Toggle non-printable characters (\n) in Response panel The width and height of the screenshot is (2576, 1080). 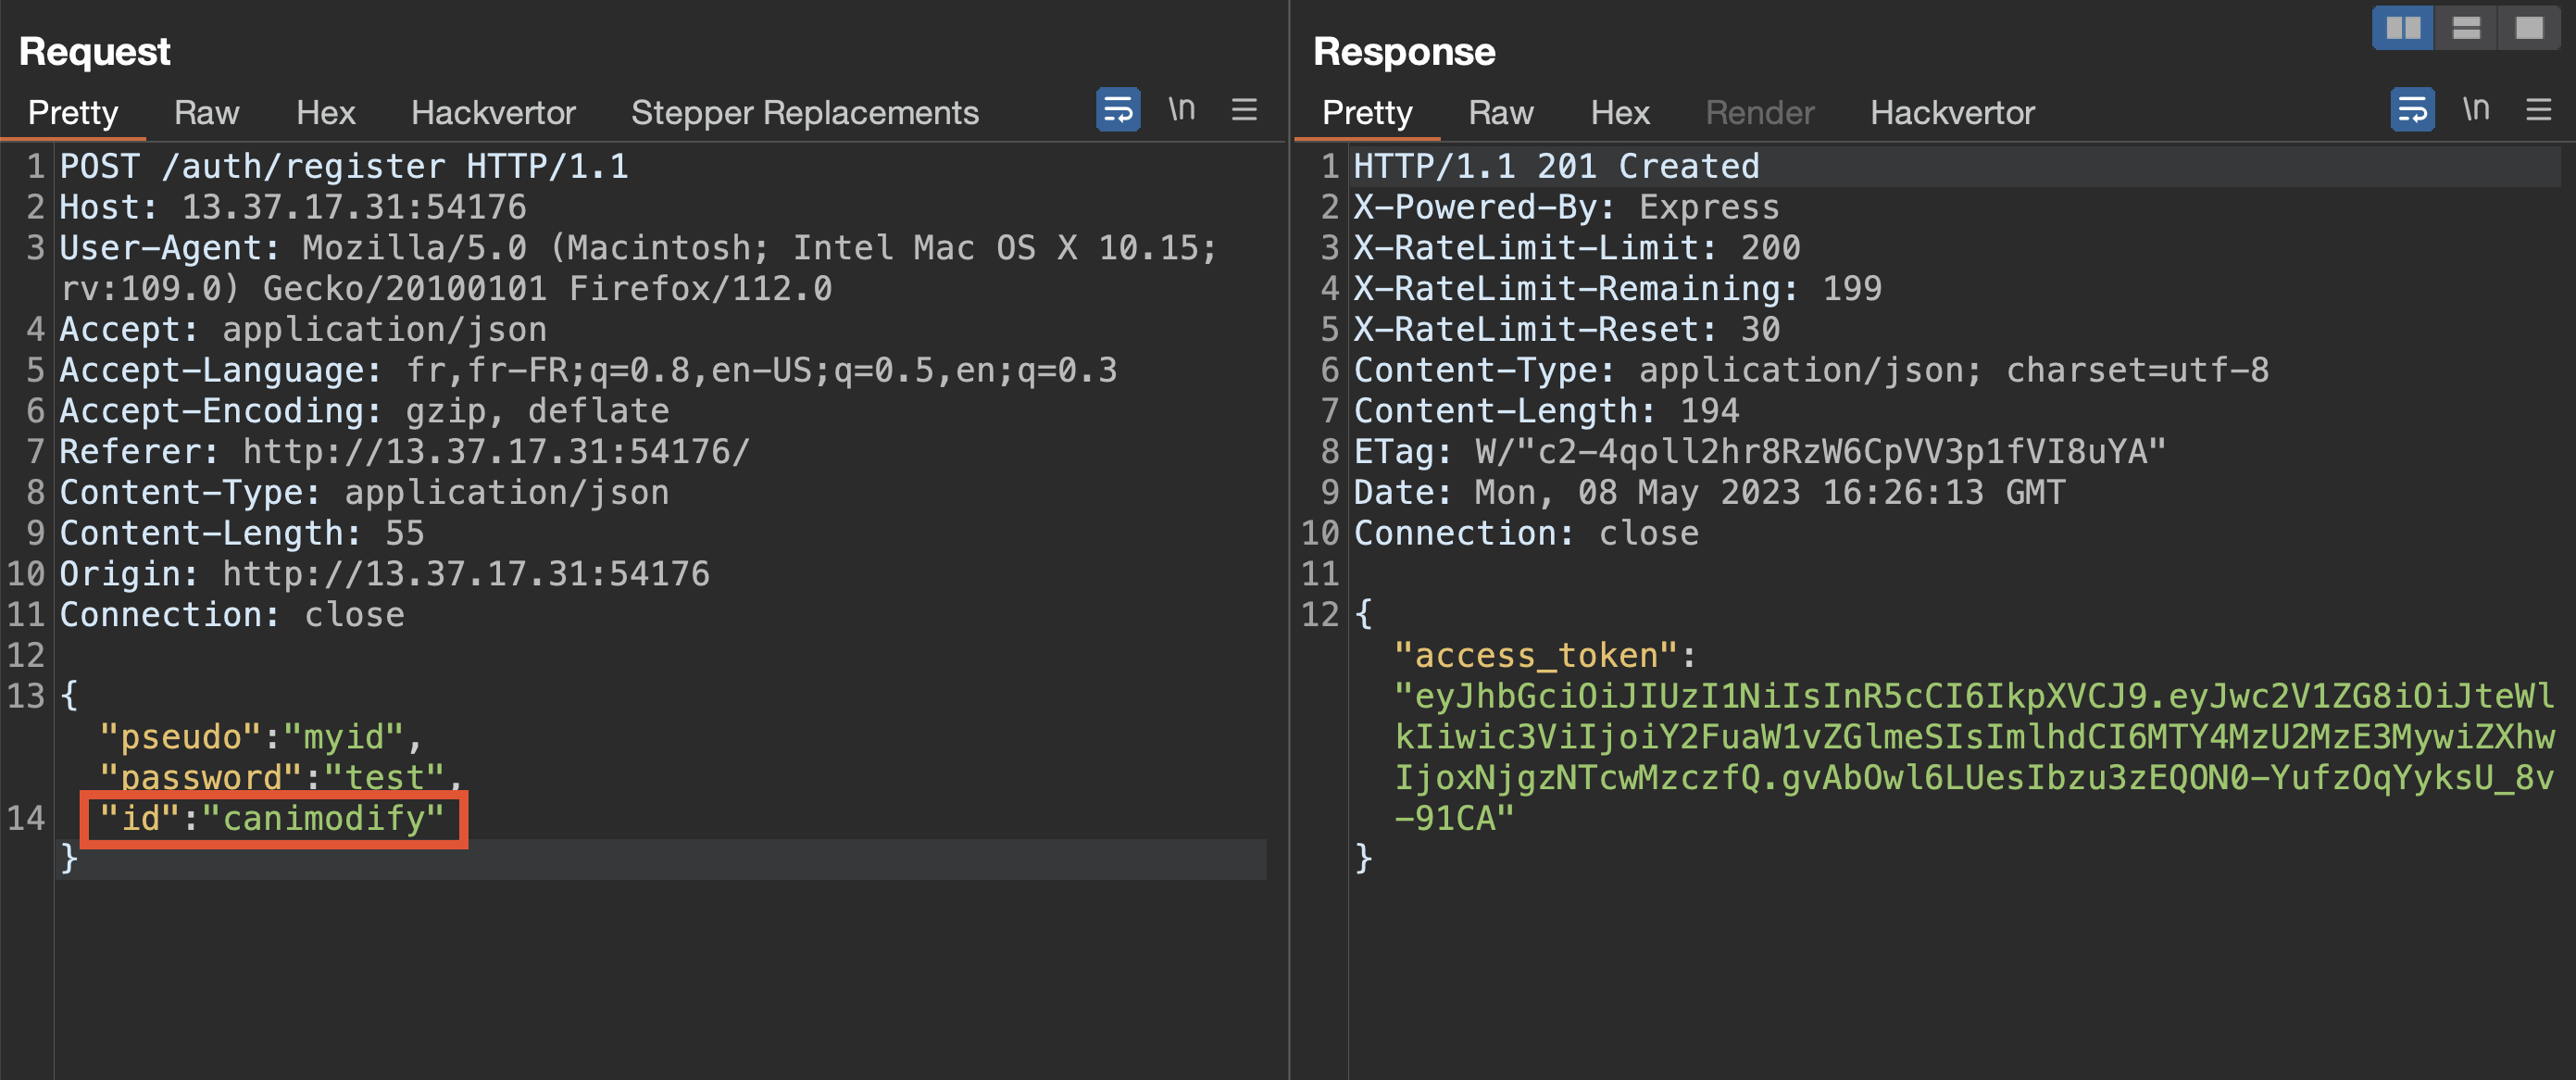pos(2476,109)
